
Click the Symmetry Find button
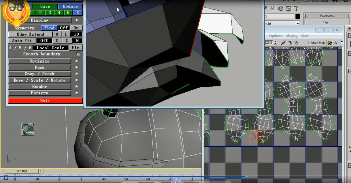49,28
